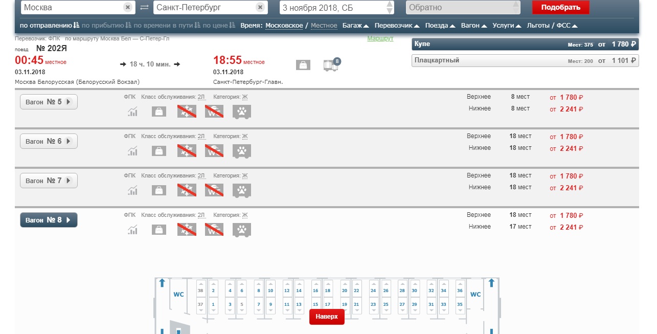Select the Купе car type tab
Viewport: 657px width, 334px height.
point(525,44)
